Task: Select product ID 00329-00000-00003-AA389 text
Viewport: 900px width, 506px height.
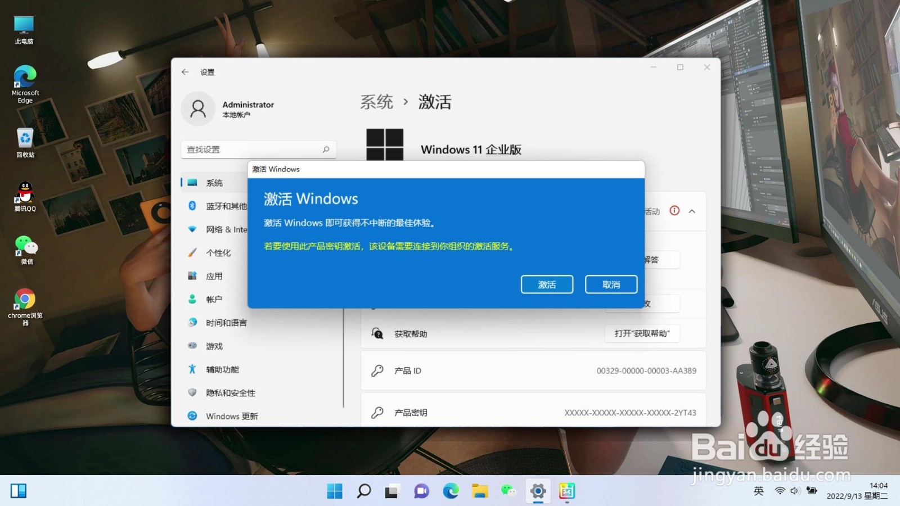Action: [x=646, y=371]
